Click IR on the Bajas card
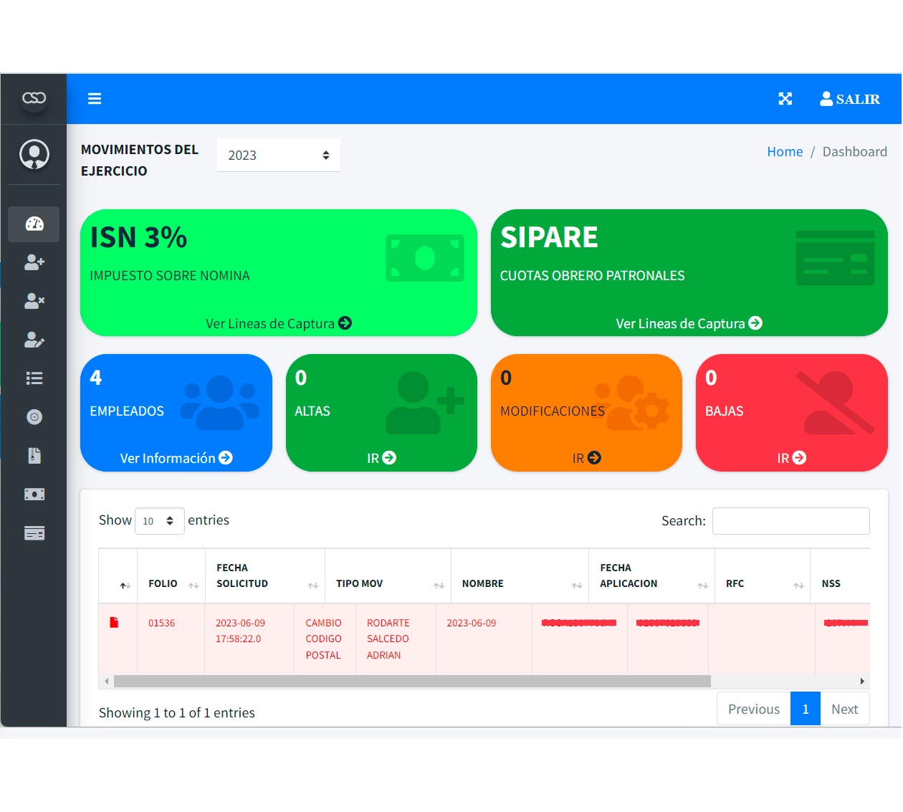Screen dimensions: 903x812 (x=792, y=458)
